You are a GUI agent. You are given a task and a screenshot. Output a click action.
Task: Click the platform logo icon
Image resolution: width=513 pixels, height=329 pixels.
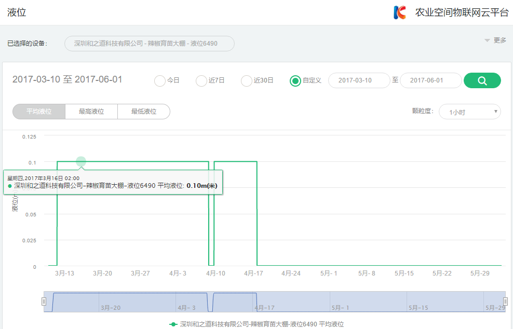pyautogui.click(x=399, y=12)
